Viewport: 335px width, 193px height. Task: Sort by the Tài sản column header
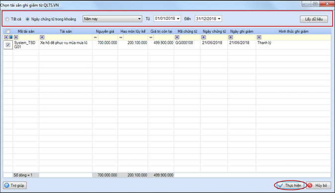[x=66, y=31]
